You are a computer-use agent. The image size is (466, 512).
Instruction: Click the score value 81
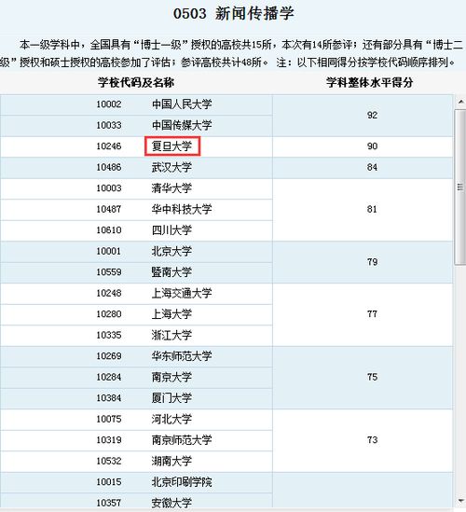pyautogui.click(x=373, y=209)
